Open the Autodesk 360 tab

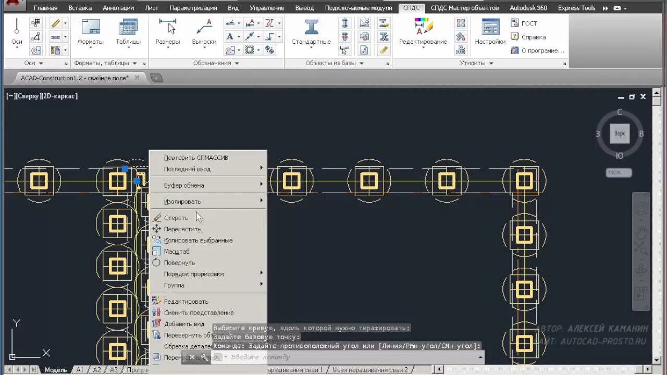click(528, 8)
